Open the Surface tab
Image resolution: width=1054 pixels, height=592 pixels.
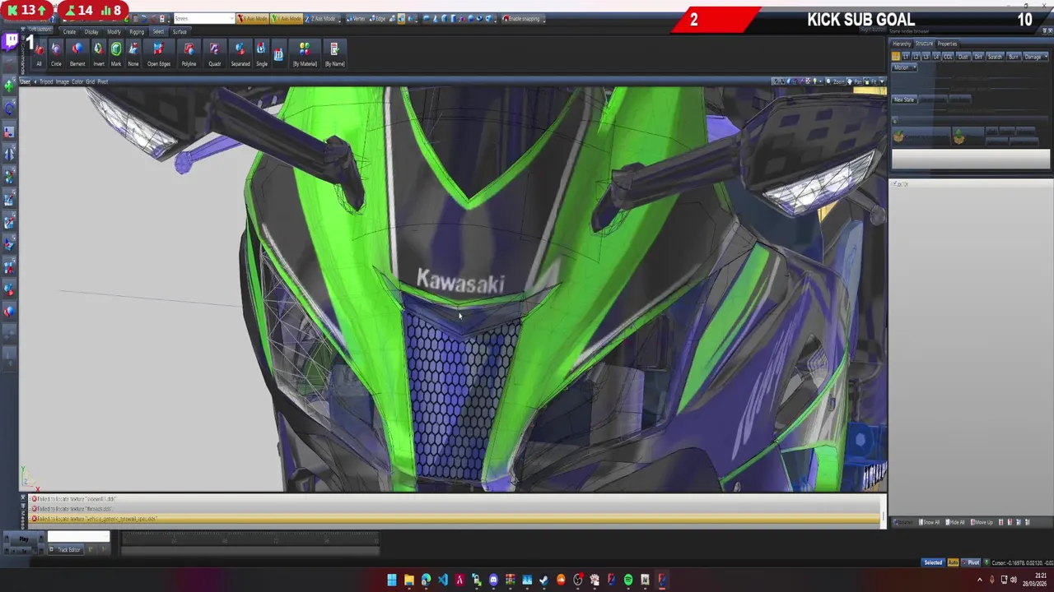coord(180,31)
